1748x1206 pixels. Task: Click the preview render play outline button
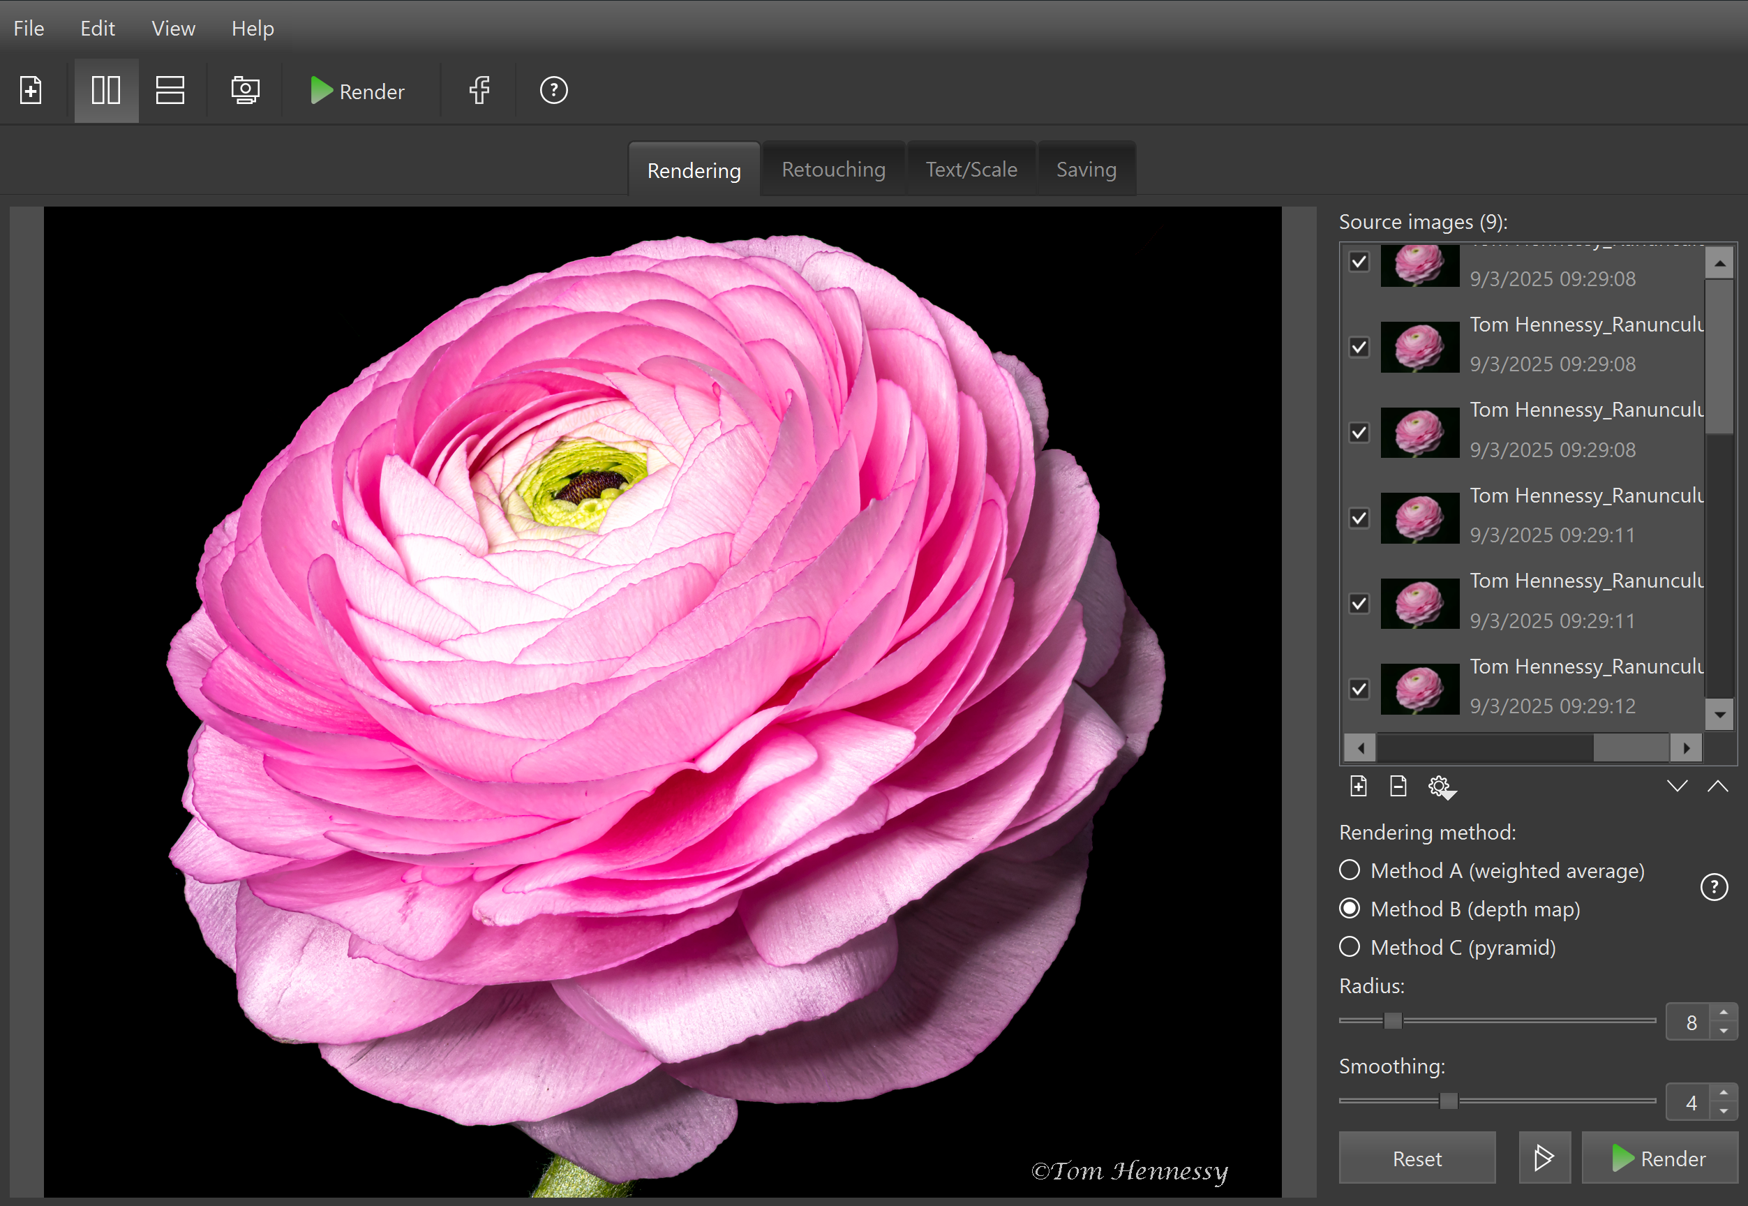[x=1544, y=1158]
